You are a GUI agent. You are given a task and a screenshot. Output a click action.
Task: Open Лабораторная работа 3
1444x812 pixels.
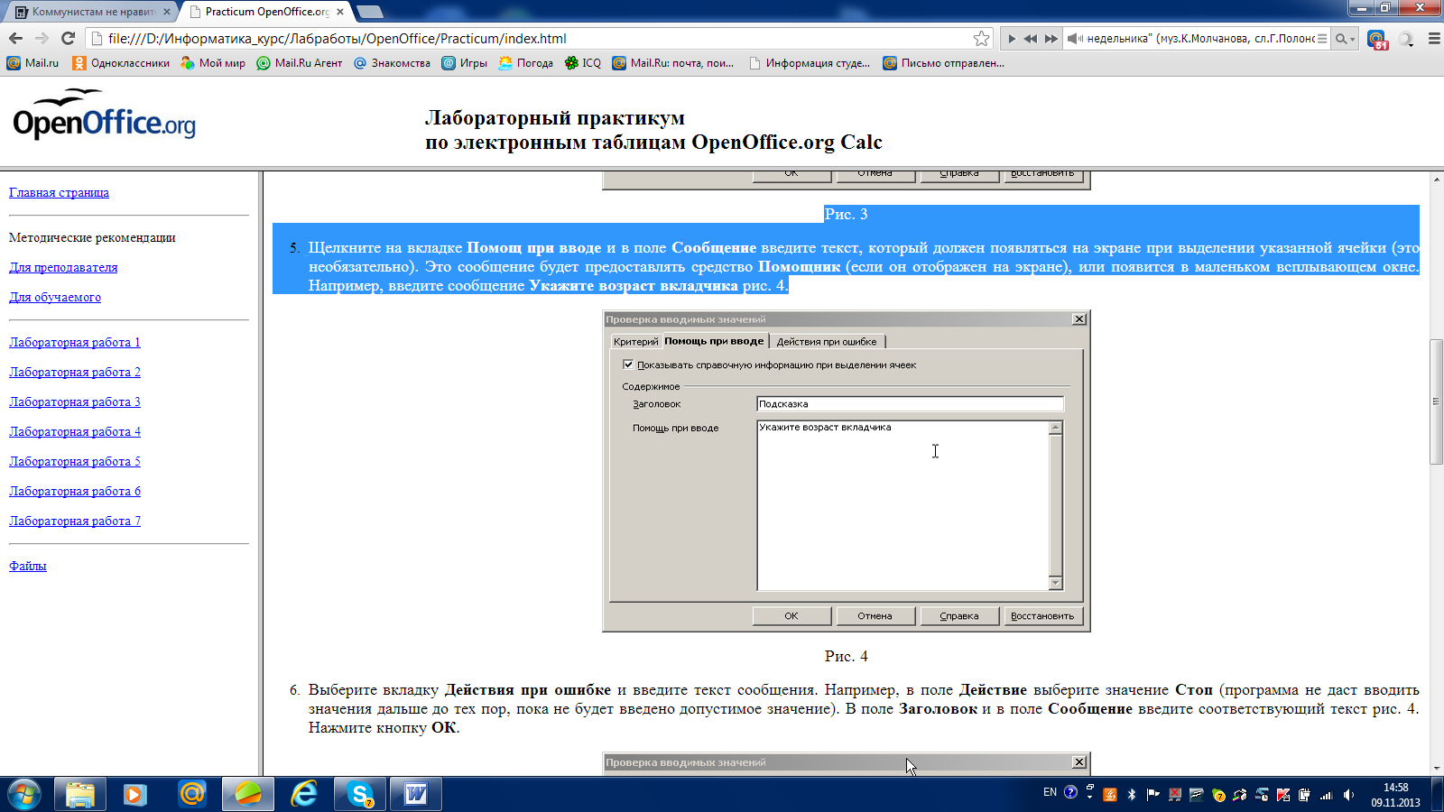[75, 401]
